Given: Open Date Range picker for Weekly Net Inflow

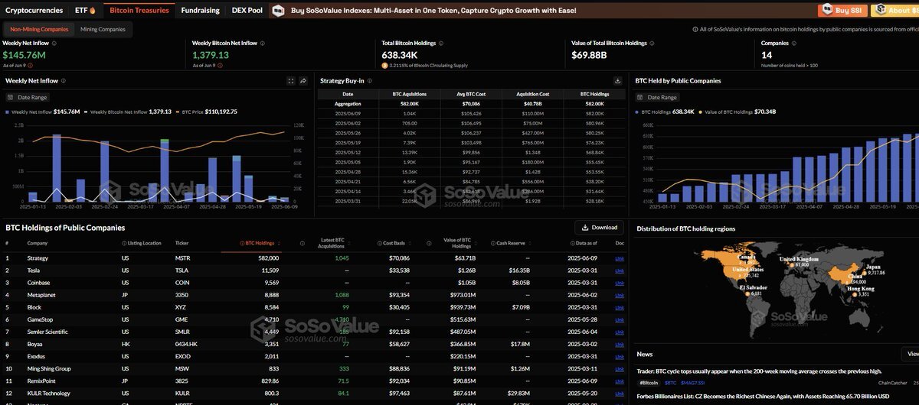Looking at the screenshot, I should click(x=28, y=97).
